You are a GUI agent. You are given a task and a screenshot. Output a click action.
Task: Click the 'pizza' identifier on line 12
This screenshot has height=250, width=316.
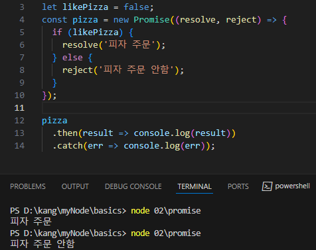pyautogui.click(x=54, y=121)
